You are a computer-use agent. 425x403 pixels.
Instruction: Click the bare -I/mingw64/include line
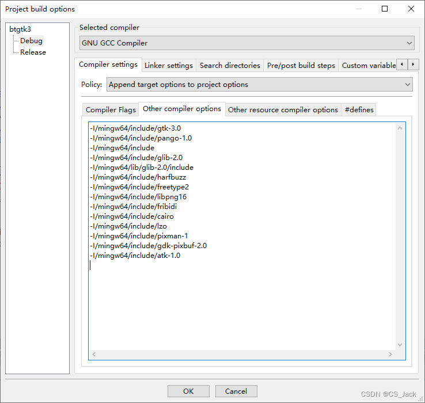(x=122, y=148)
